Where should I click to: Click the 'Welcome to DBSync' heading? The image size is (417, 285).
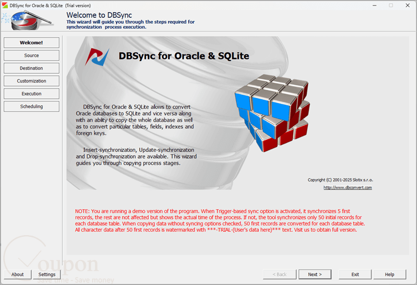tap(99, 15)
